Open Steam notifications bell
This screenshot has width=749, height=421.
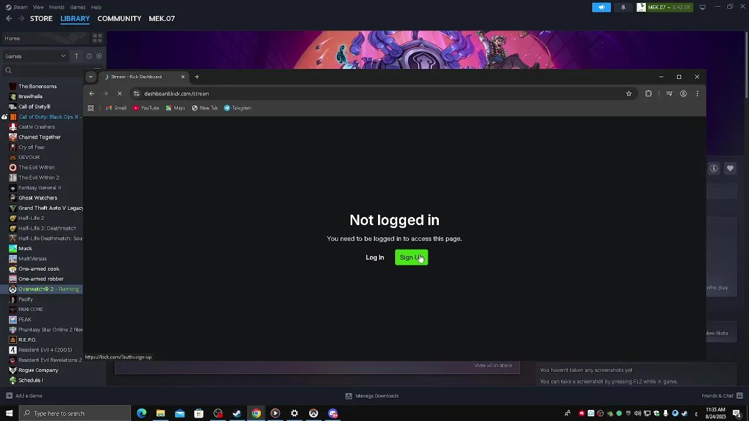tap(623, 7)
